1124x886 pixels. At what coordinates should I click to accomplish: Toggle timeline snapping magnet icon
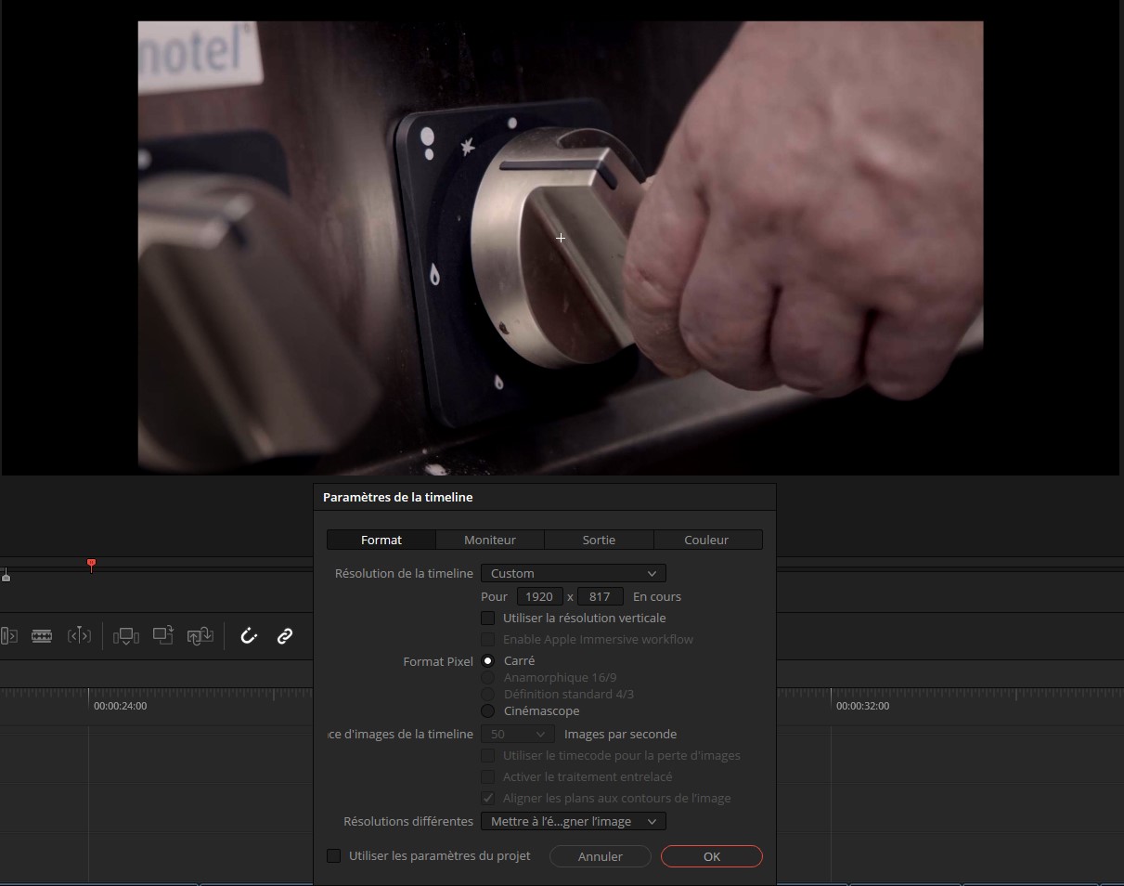[249, 636]
